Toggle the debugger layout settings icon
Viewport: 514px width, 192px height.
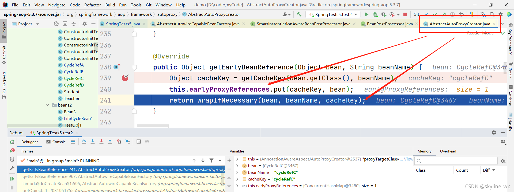(x=503, y=142)
